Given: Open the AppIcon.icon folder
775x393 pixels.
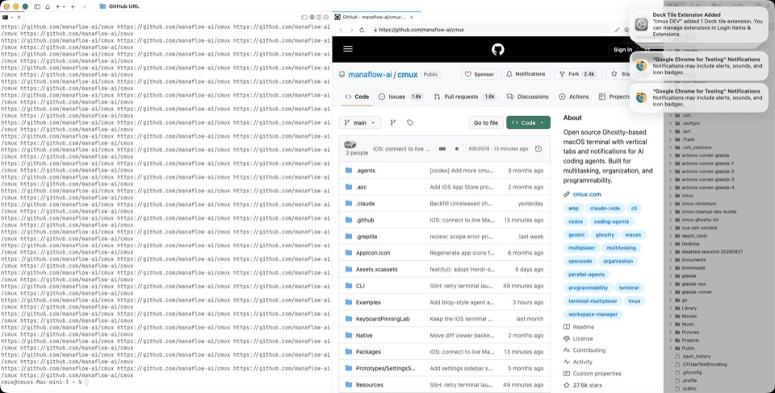Looking at the screenshot, I should (373, 253).
